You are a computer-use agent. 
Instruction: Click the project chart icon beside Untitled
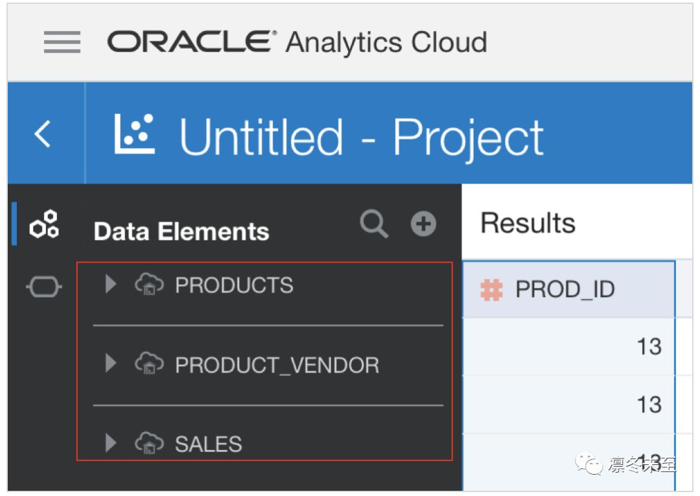(134, 134)
